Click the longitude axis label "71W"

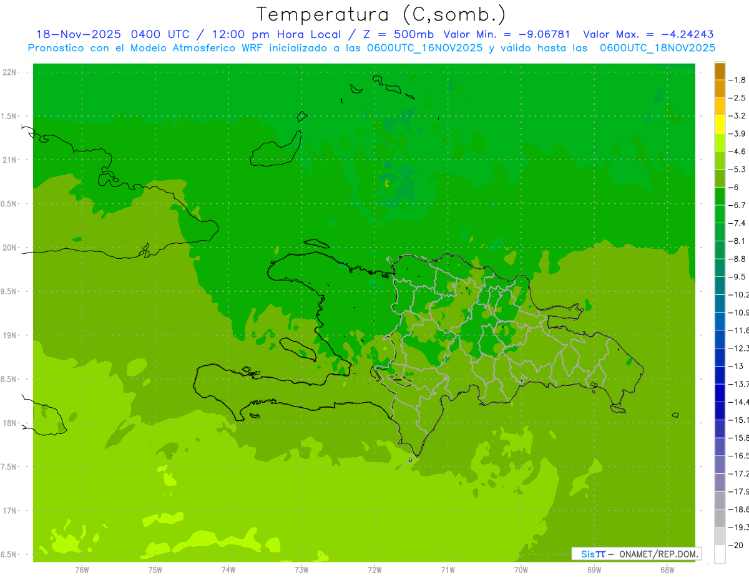(x=448, y=570)
